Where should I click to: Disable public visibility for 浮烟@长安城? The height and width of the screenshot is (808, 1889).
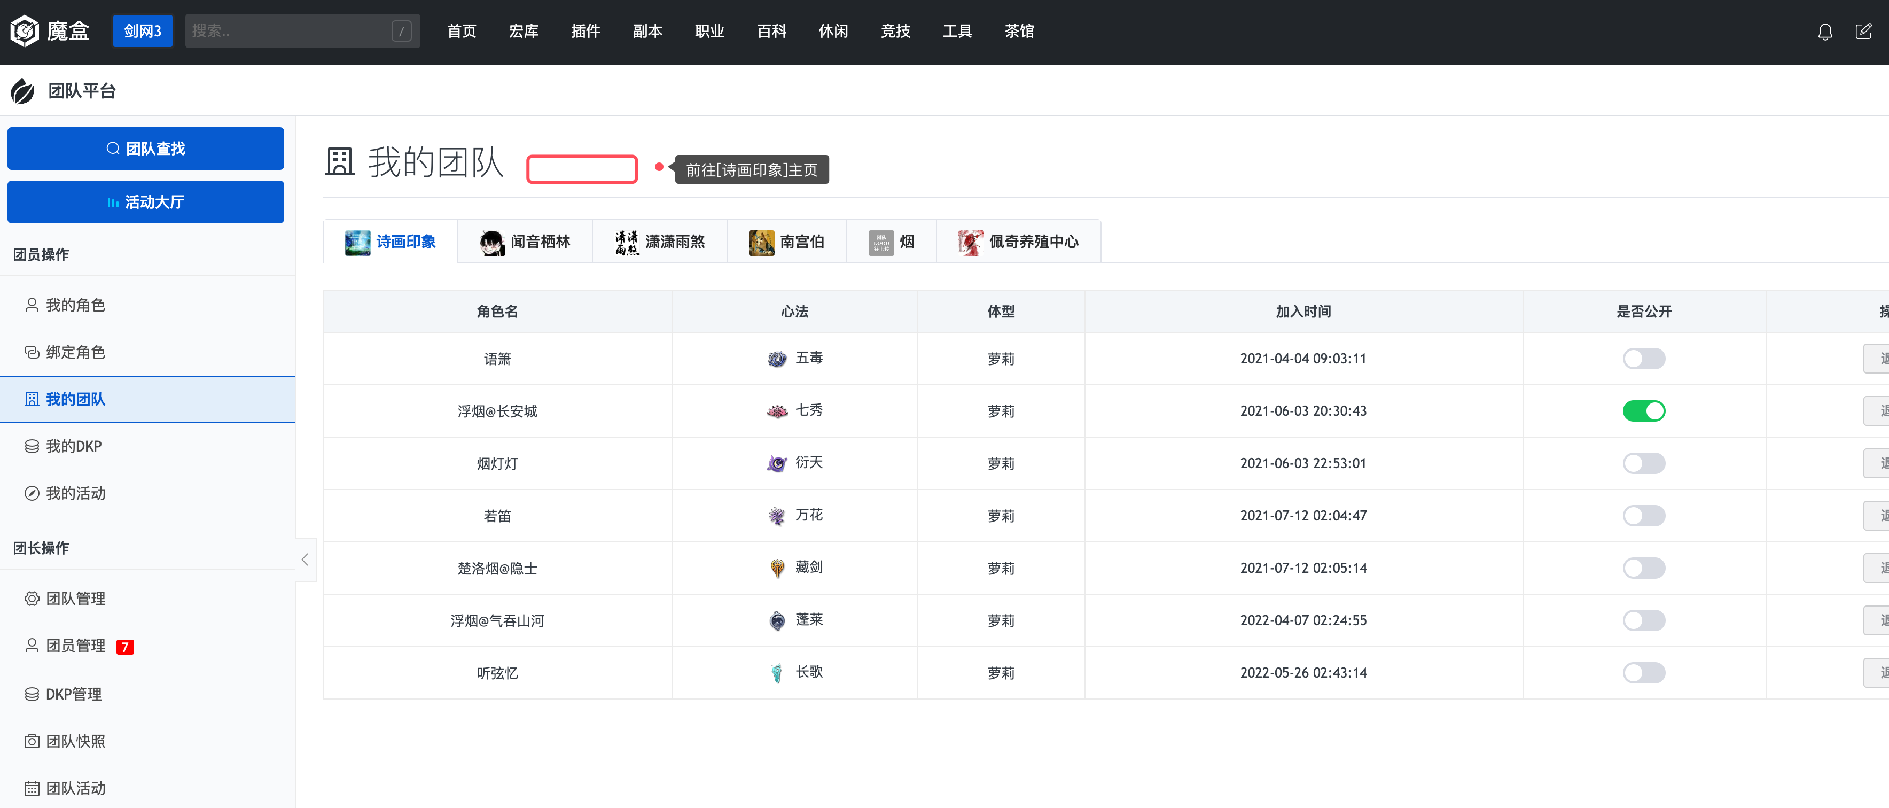click(1644, 410)
